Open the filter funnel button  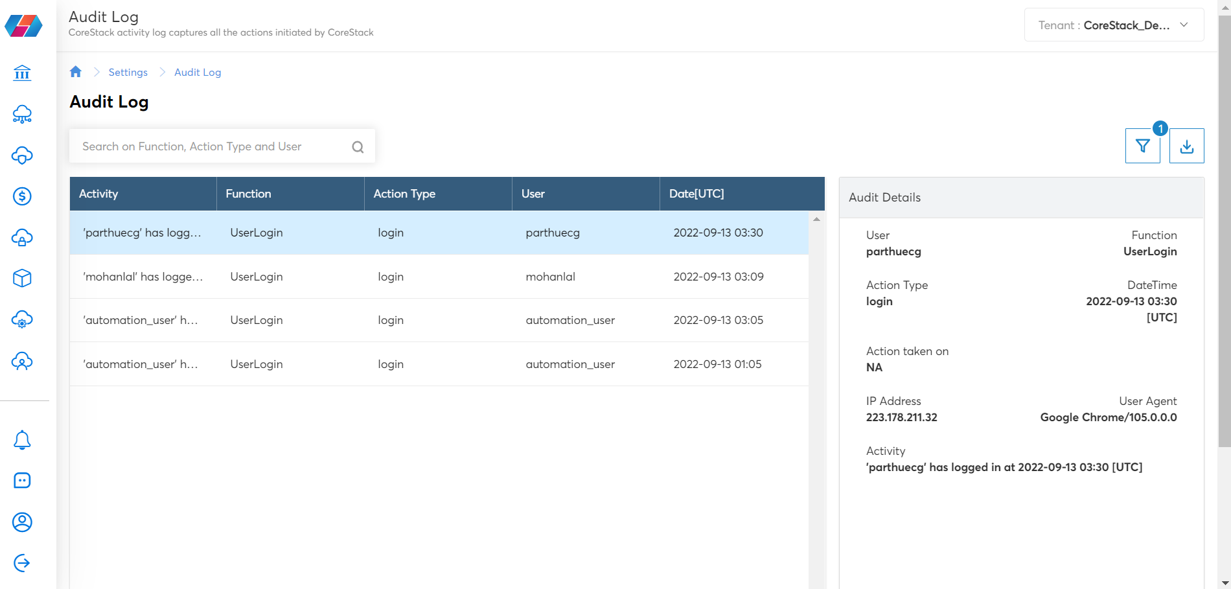[1143, 146]
